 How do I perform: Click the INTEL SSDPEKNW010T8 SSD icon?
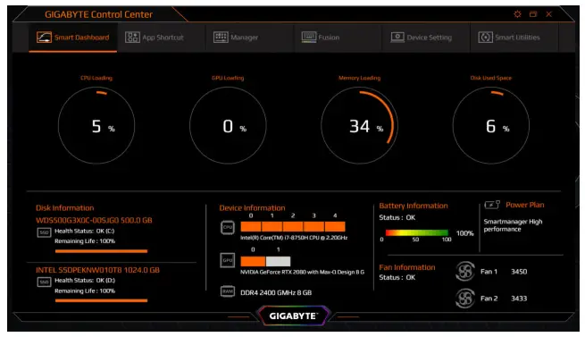tap(44, 282)
